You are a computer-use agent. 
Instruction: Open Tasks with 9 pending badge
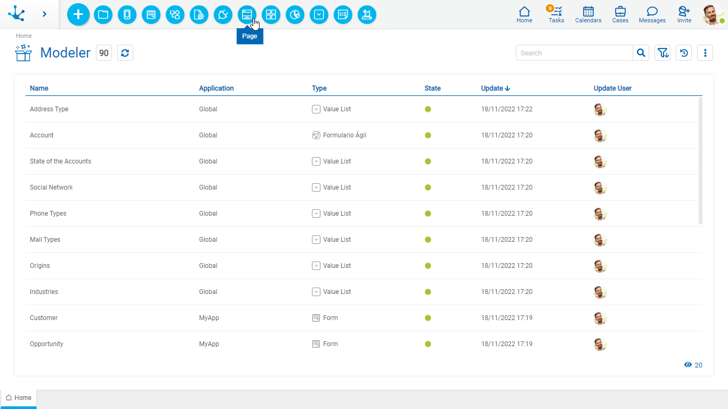point(556,14)
